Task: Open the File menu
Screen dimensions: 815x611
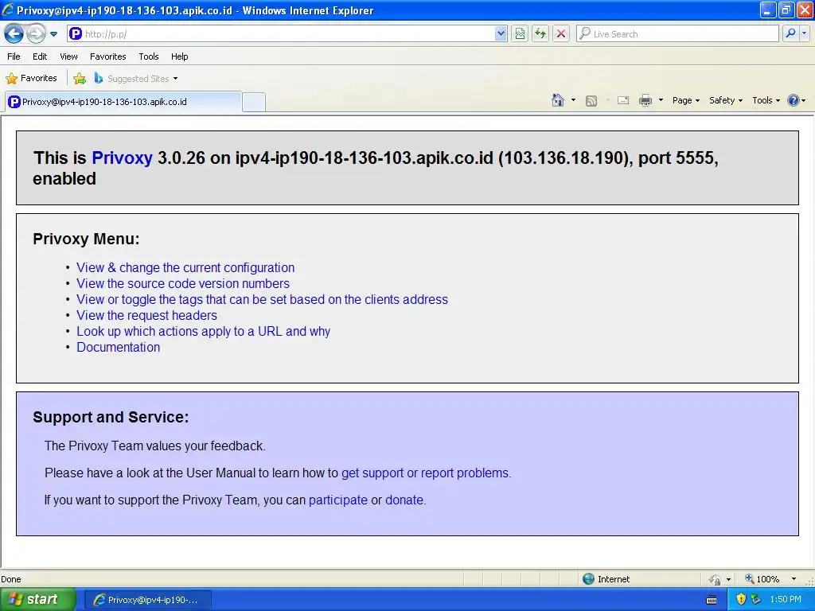Action: tap(14, 56)
